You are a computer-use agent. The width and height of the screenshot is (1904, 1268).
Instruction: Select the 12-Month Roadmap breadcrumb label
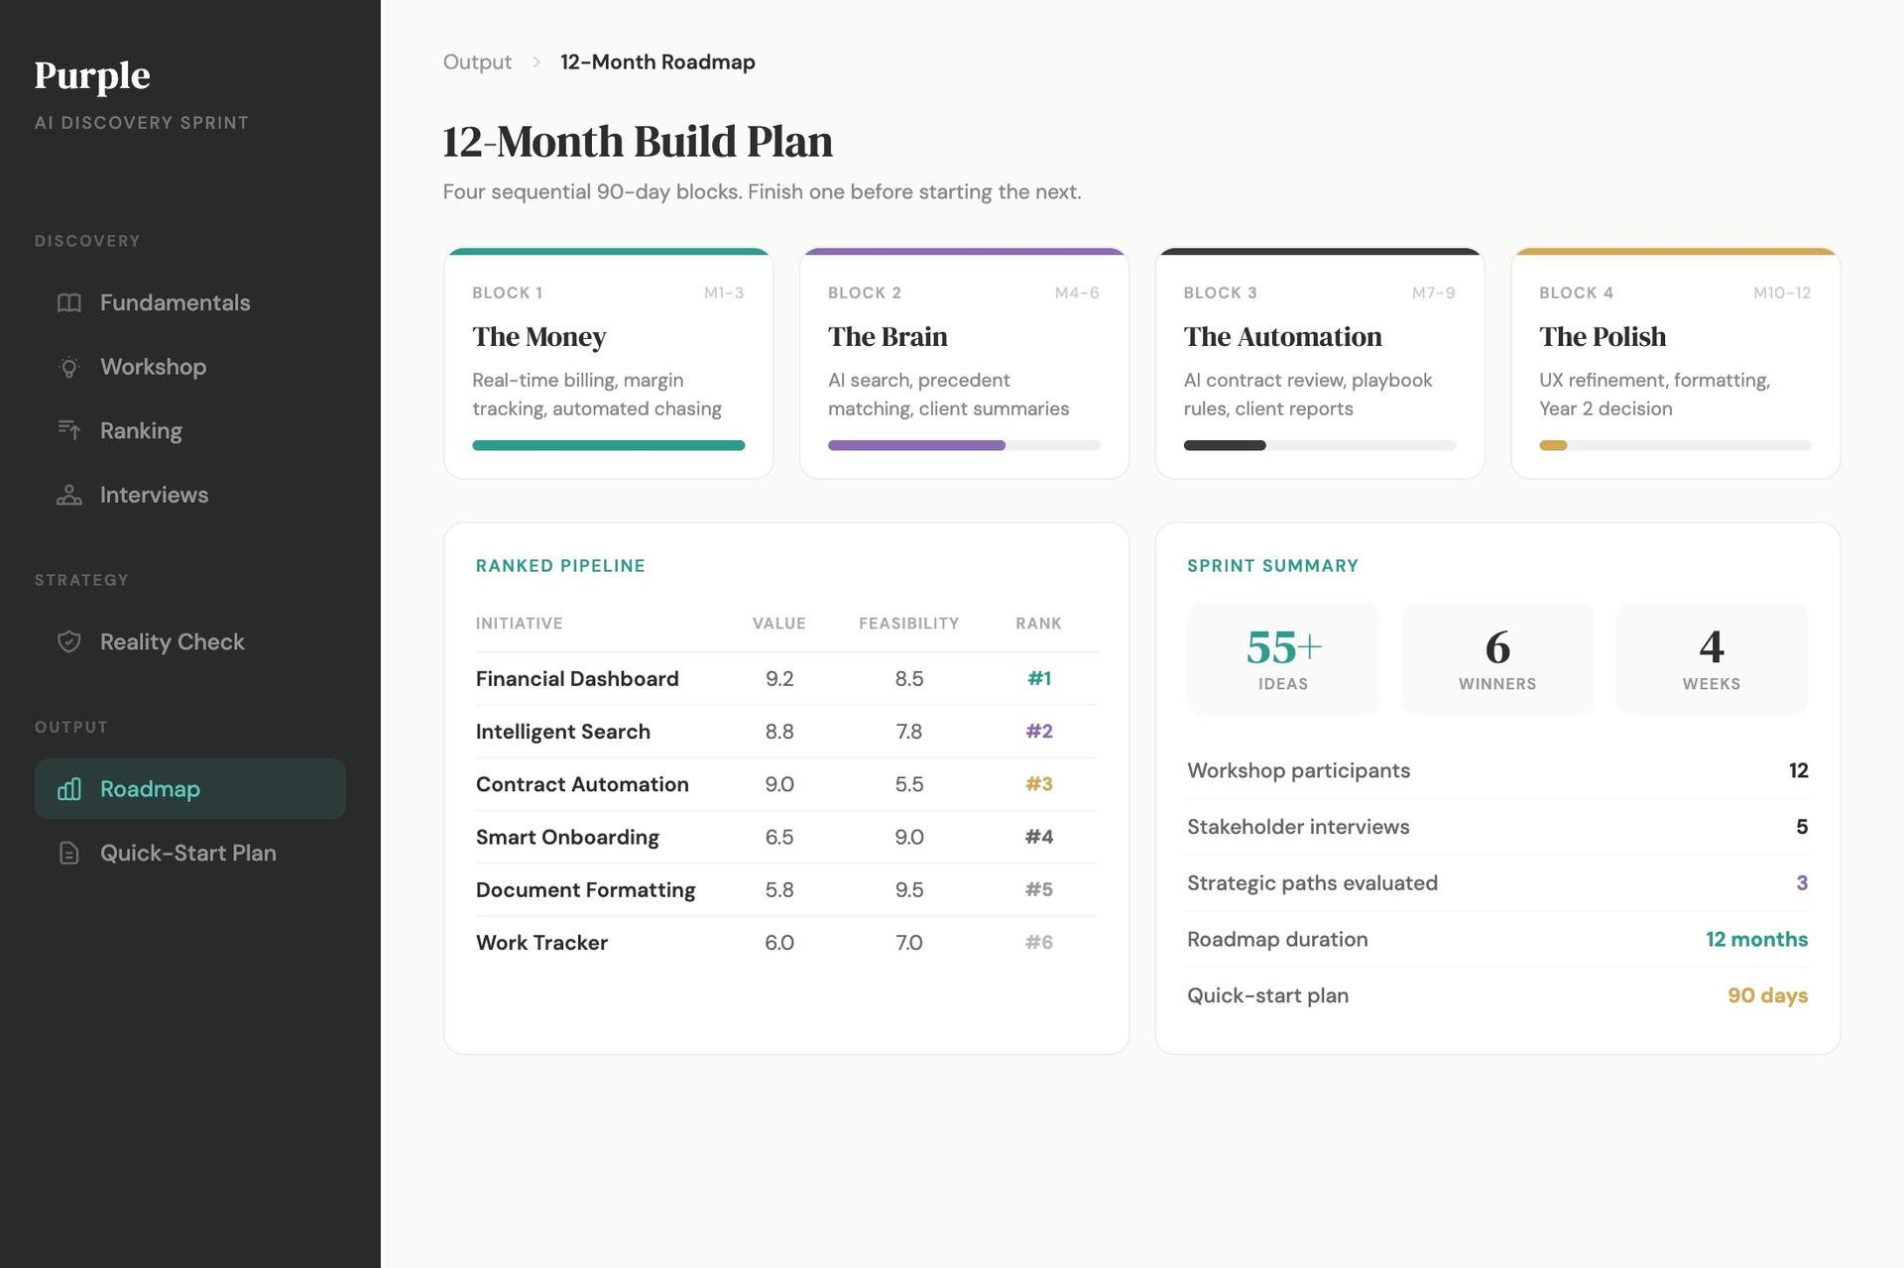(x=656, y=61)
